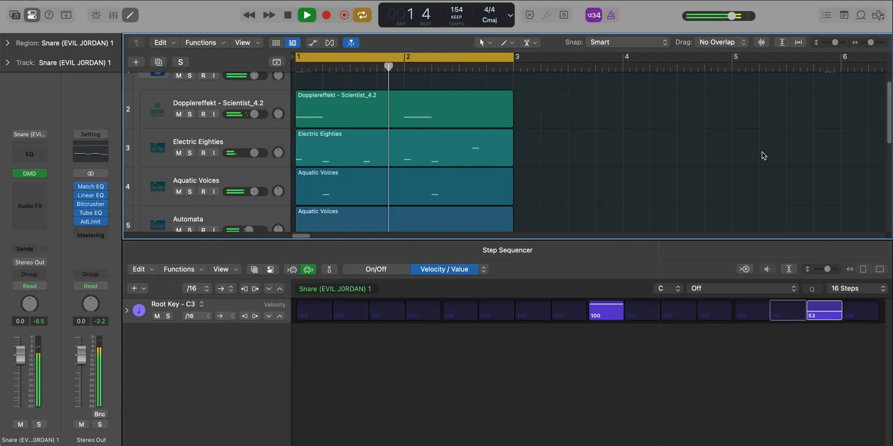Image resolution: width=893 pixels, height=446 pixels.
Task: Open the Match EQ plug-in slot
Action: tap(91, 186)
